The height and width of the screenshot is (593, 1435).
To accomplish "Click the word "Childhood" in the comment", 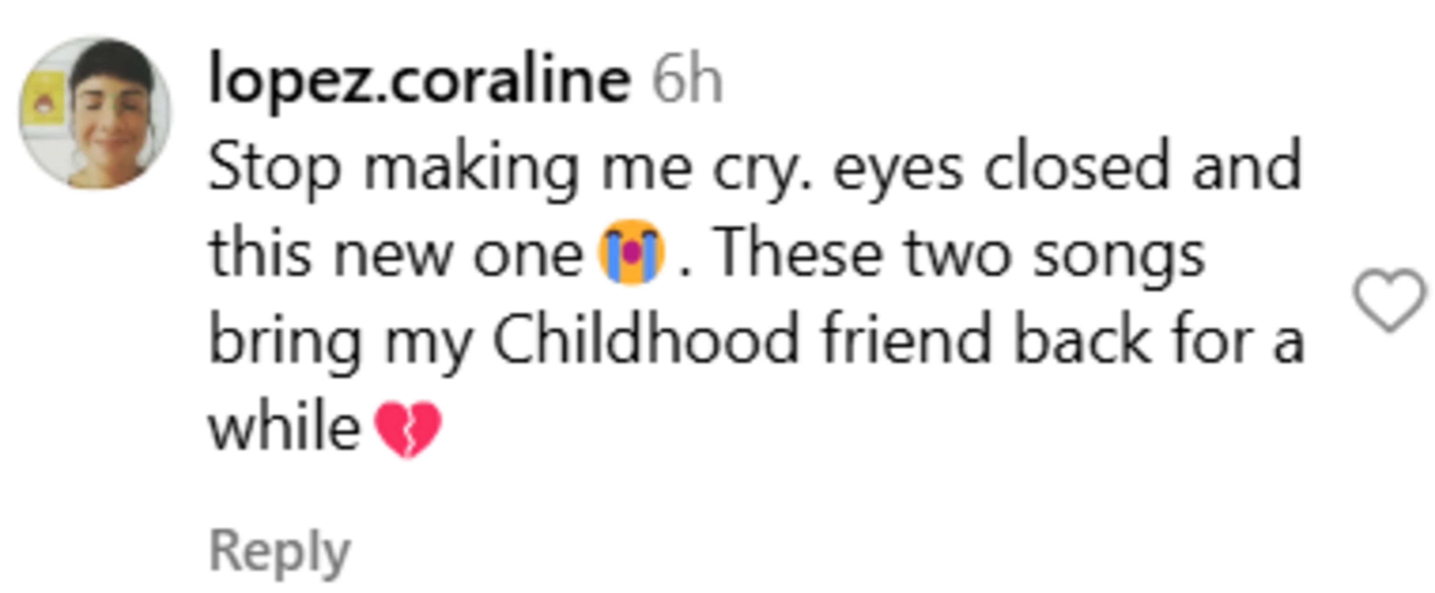I will click(x=645, y=340).
